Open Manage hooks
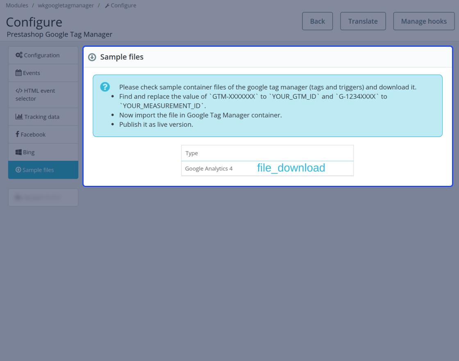The height and width of the screenshot is (361, 459). coord(424,21)
